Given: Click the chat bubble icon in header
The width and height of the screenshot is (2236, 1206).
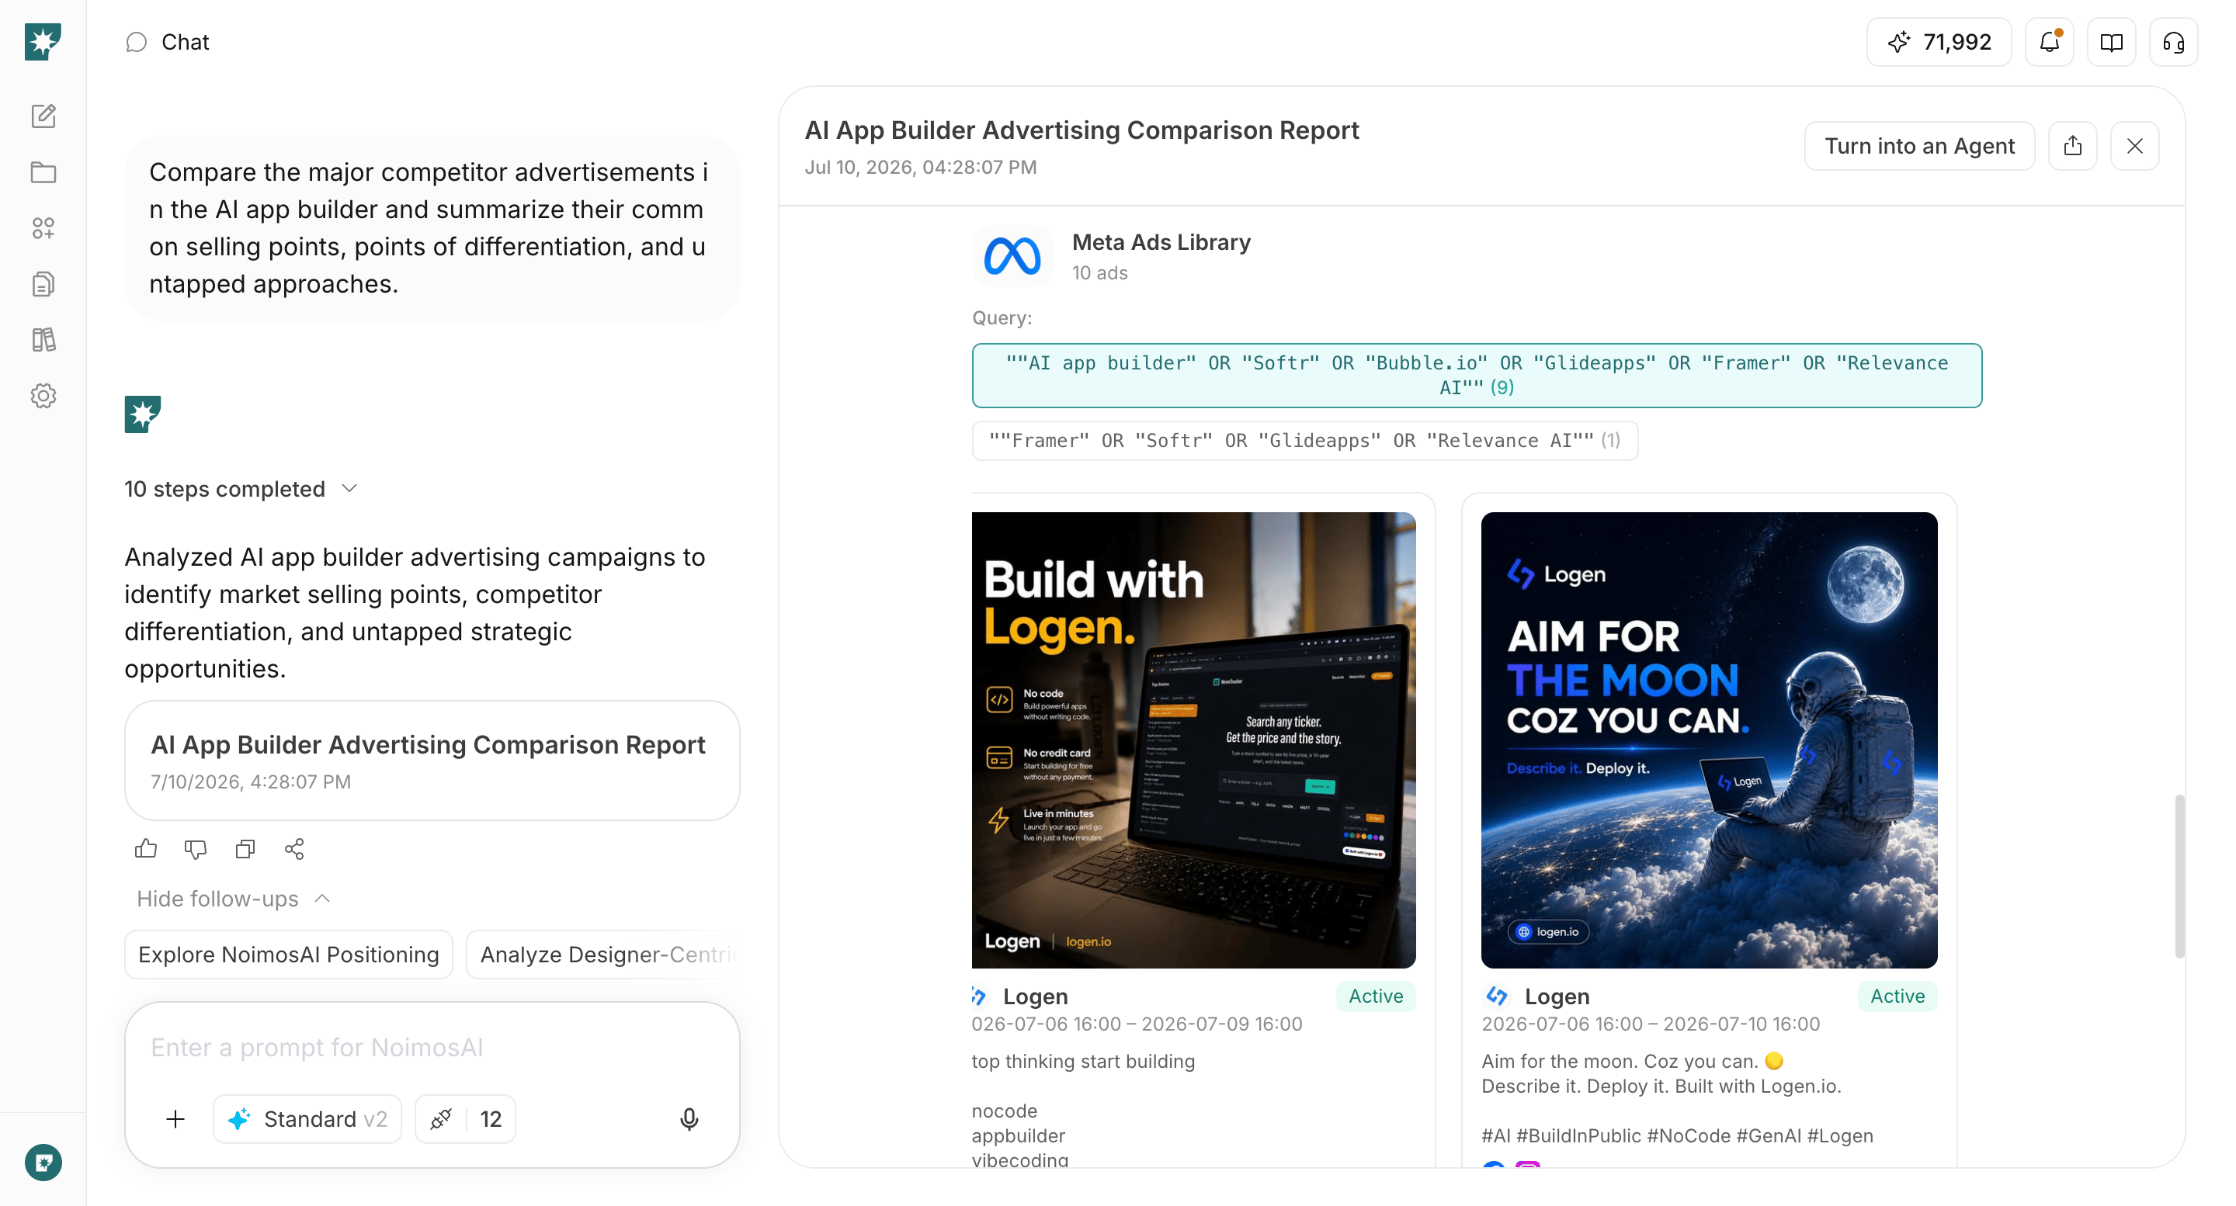Looking at the screenshot, I should [x=137, y=43].
